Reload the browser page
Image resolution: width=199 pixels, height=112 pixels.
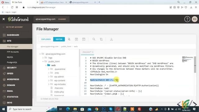click(x=12, y=7)
